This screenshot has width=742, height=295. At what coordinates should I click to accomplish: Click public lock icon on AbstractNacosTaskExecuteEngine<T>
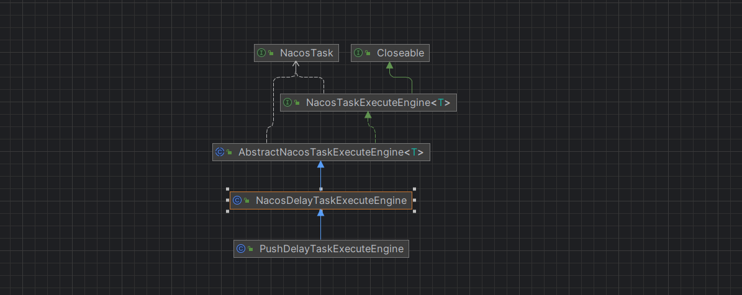[229, 152]
